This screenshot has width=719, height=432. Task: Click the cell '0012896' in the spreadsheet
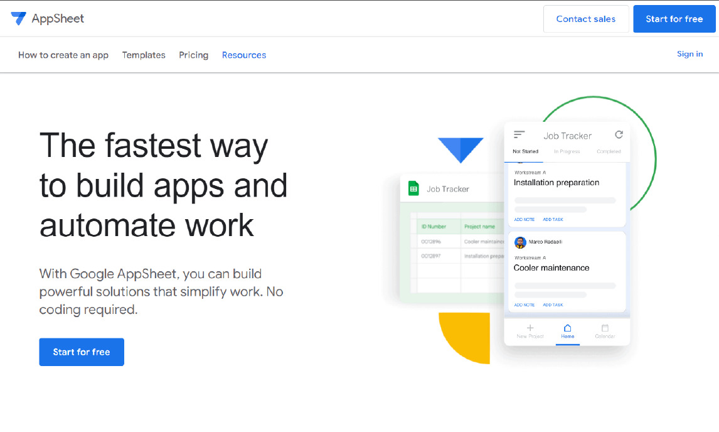[x=431, y=242]
